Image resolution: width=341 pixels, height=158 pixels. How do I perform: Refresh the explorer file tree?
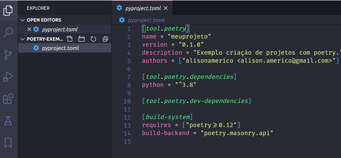point(93,39)
